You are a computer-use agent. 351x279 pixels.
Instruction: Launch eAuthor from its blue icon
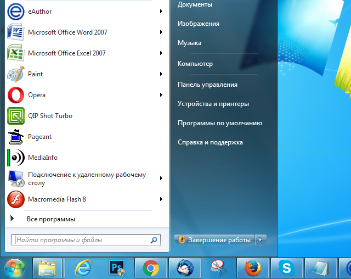[16, 12]
